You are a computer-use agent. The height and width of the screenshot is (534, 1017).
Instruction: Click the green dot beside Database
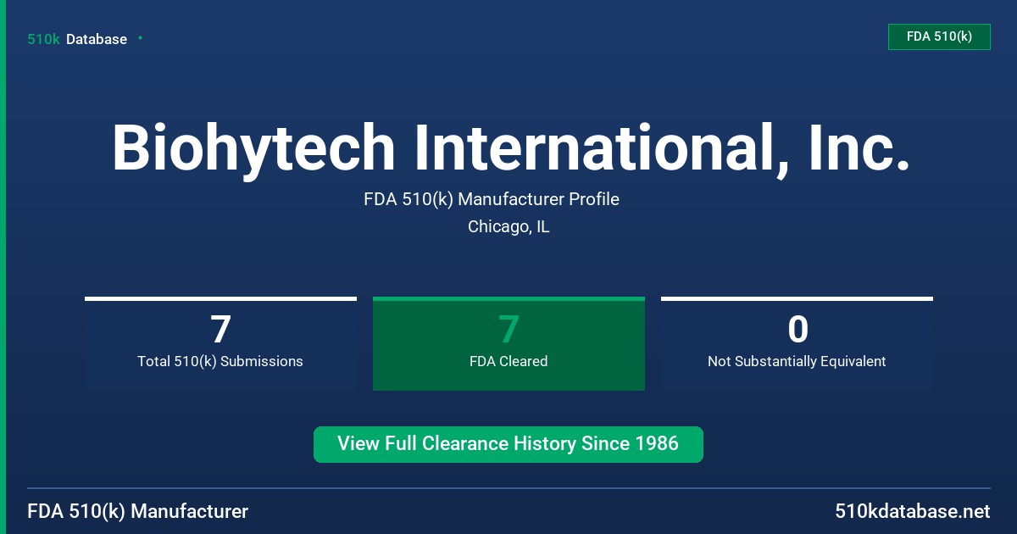[140, 38]
